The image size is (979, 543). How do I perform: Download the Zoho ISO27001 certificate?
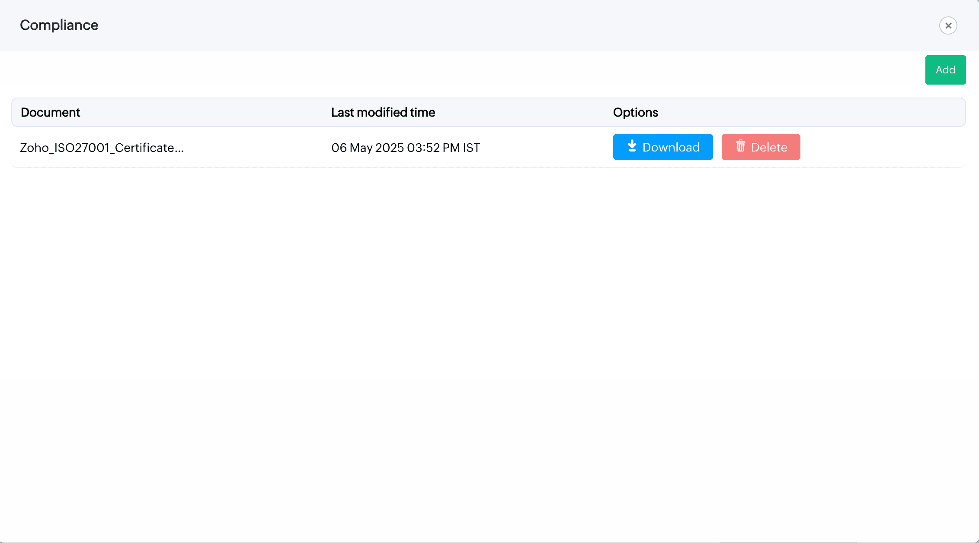[662, 147]
